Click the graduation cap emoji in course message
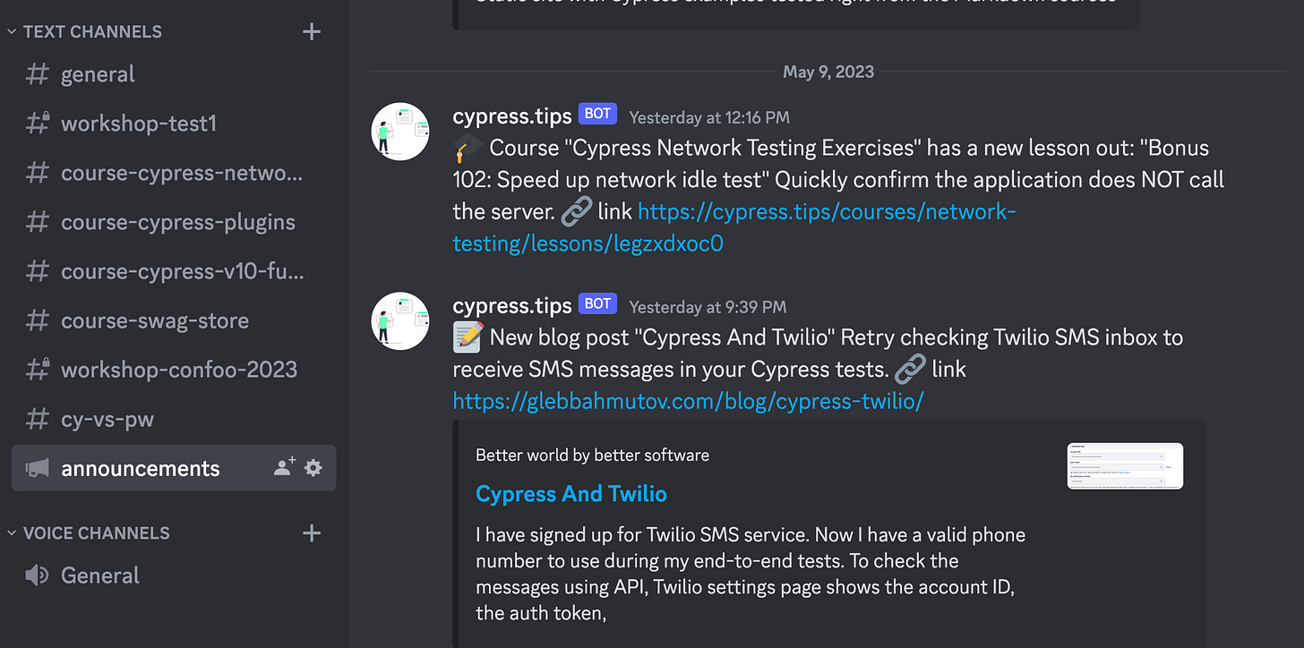This screenshot has width=1304, height=648. (x=468, y=148)
